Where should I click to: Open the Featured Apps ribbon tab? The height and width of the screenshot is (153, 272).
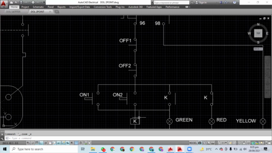[x=154, y=7]
